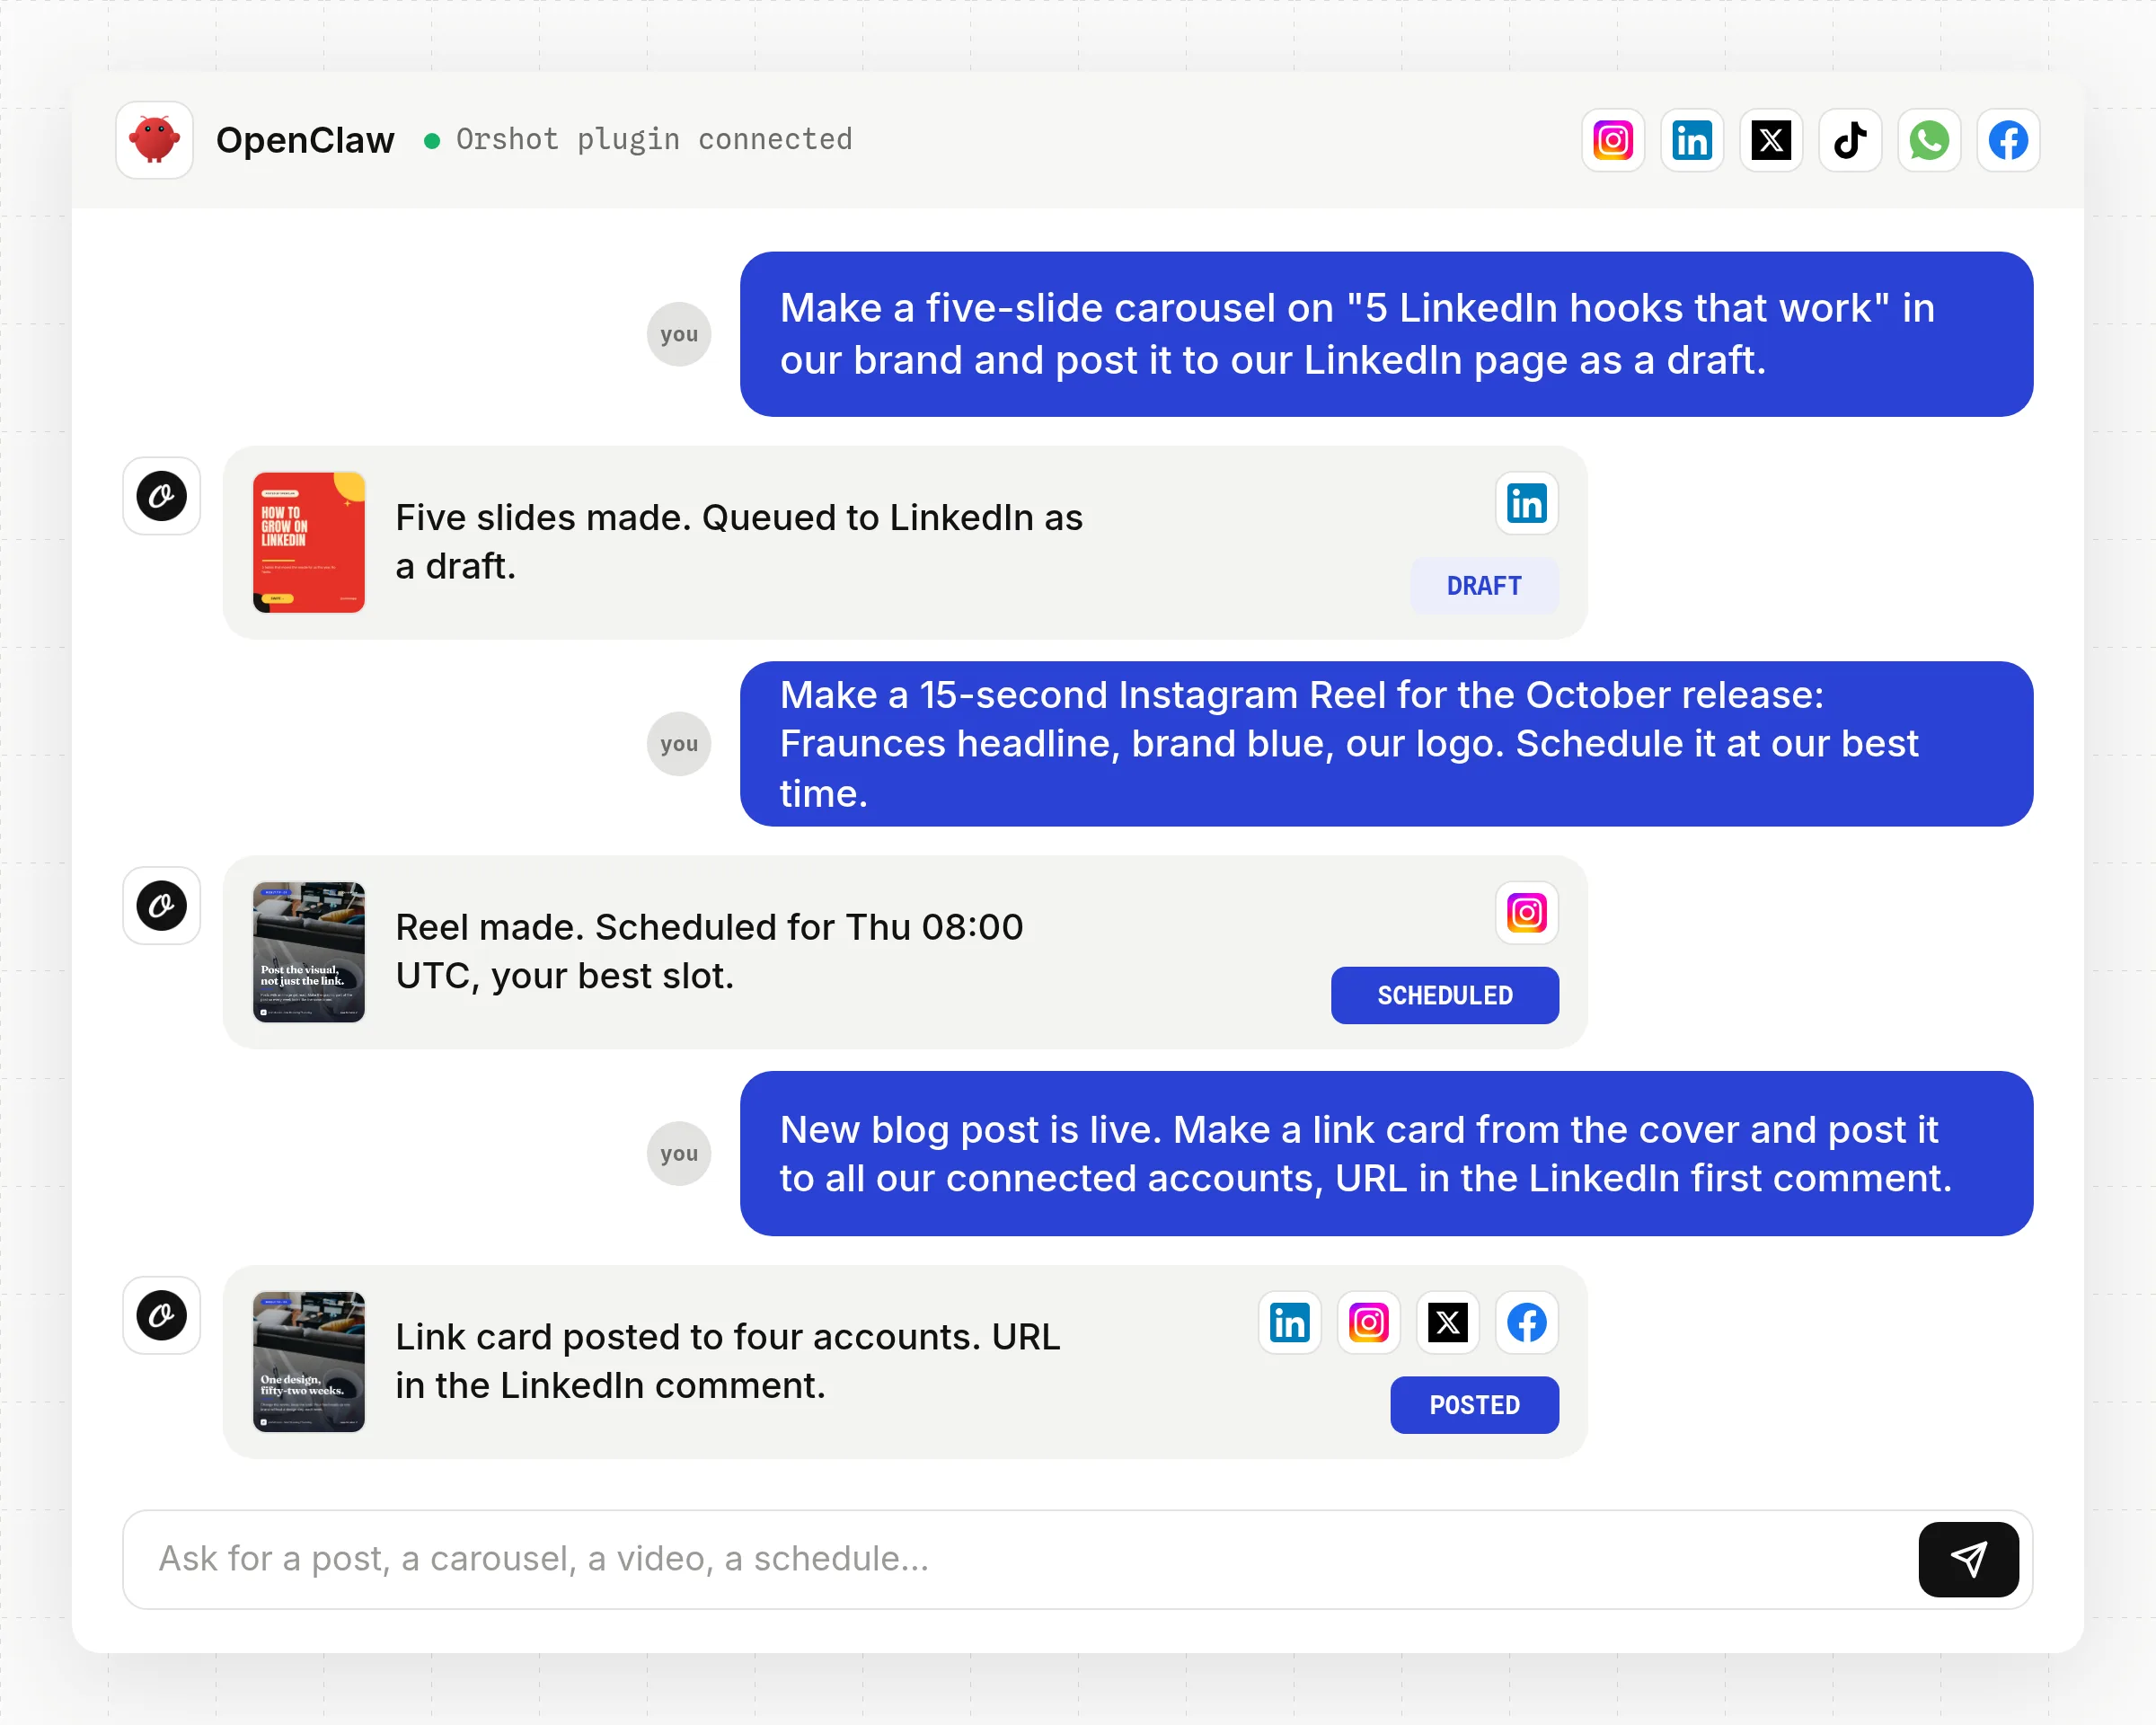The height and width of the screenshot is (1725, 2156).
Task: Click the SCHEDULED status badge
Action: pos(1445,995)
